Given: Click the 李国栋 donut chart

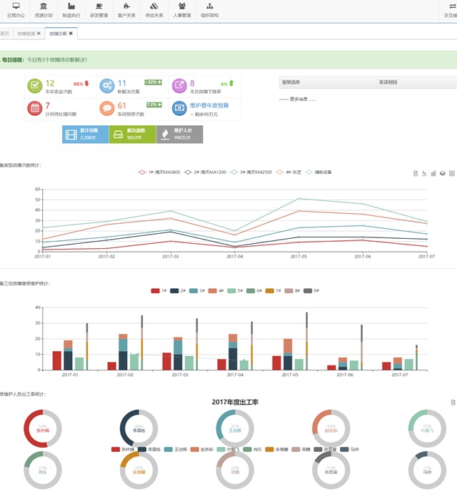Looking at the screenshot, I should click(139, 429).
